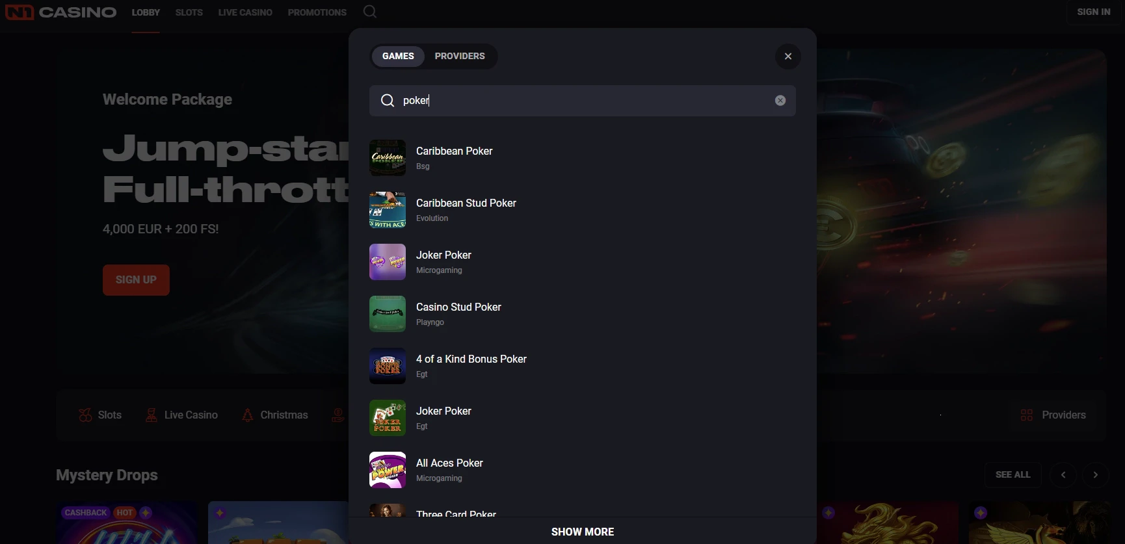
Task: Select the Live Casino category
Action: 181,415
